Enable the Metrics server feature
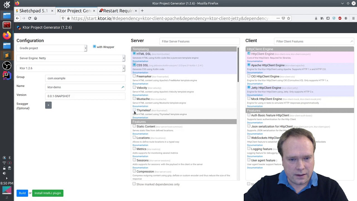The height and width of the screenshot is (201, 357). click(134, 149)
